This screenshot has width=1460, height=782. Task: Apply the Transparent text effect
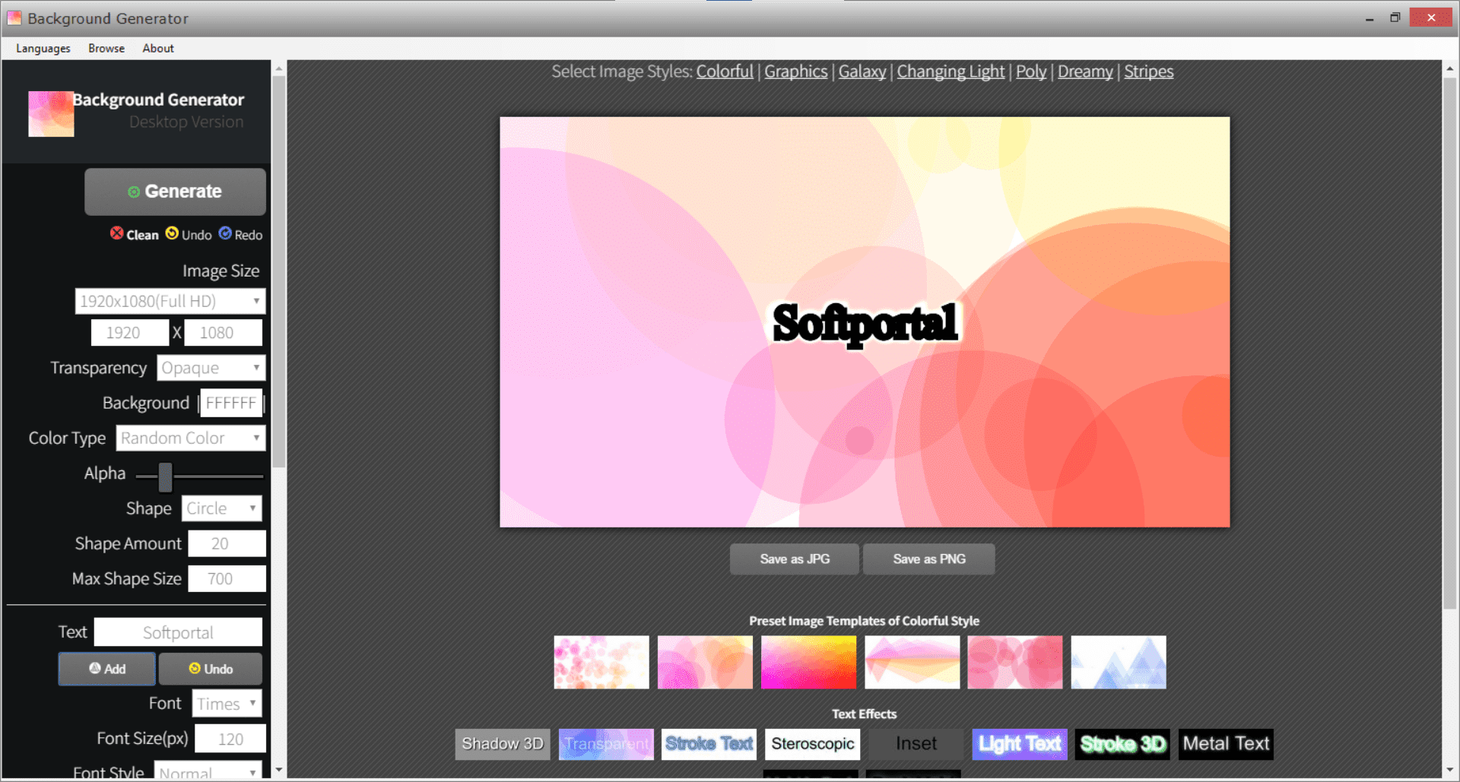[x=606, y=744]
